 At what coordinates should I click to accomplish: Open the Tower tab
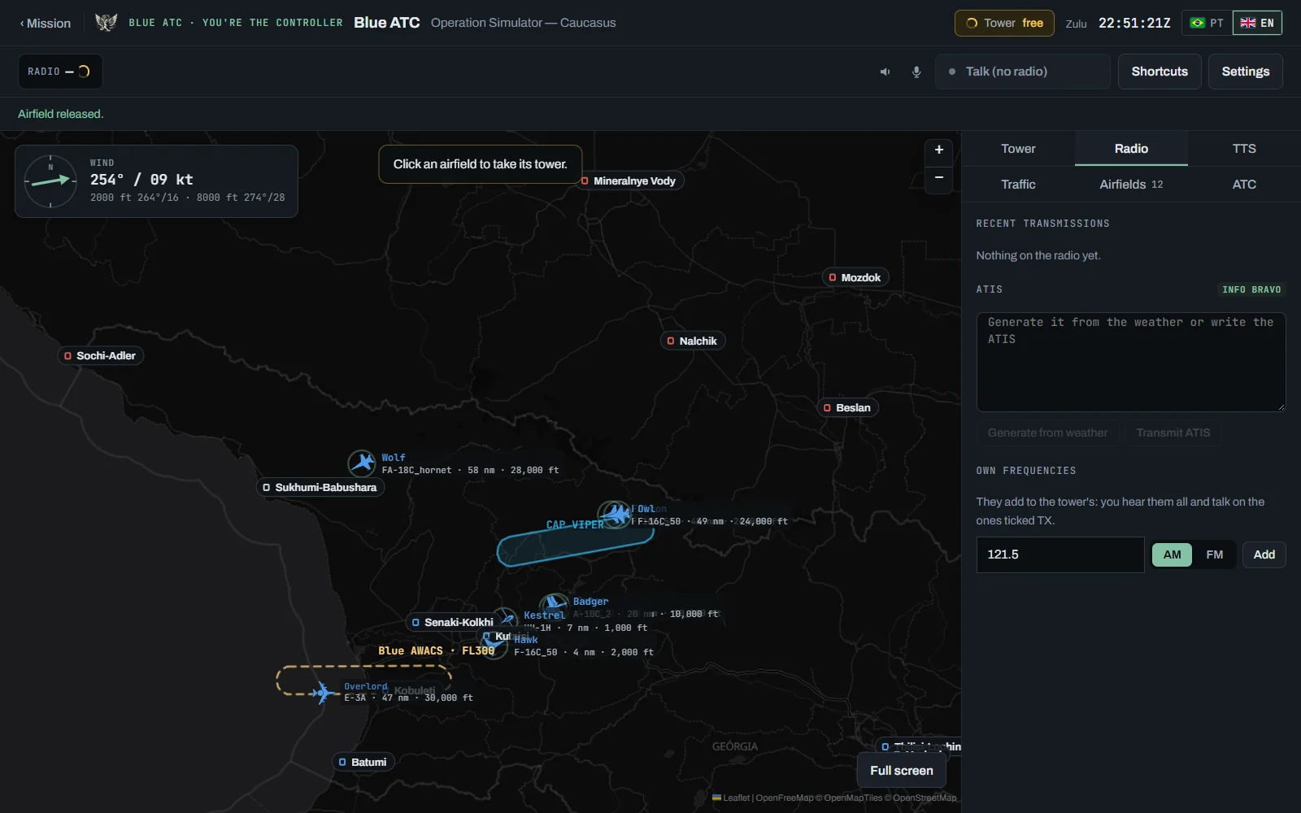[x=1018, y=149]
